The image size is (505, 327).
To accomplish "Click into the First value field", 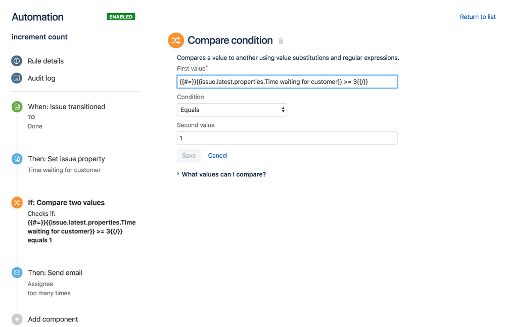I will click(287, 81).
